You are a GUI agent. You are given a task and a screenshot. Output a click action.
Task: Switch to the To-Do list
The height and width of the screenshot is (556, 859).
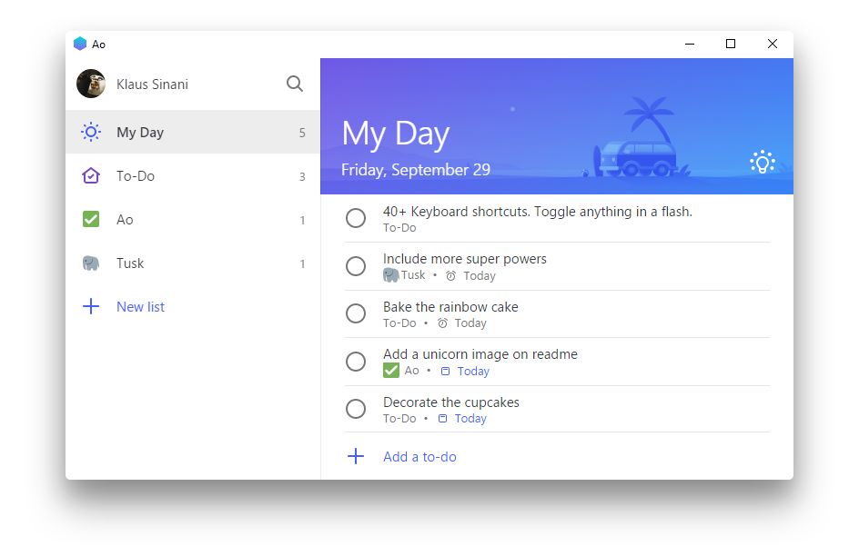pyautogui.click(x=135, y=176)
